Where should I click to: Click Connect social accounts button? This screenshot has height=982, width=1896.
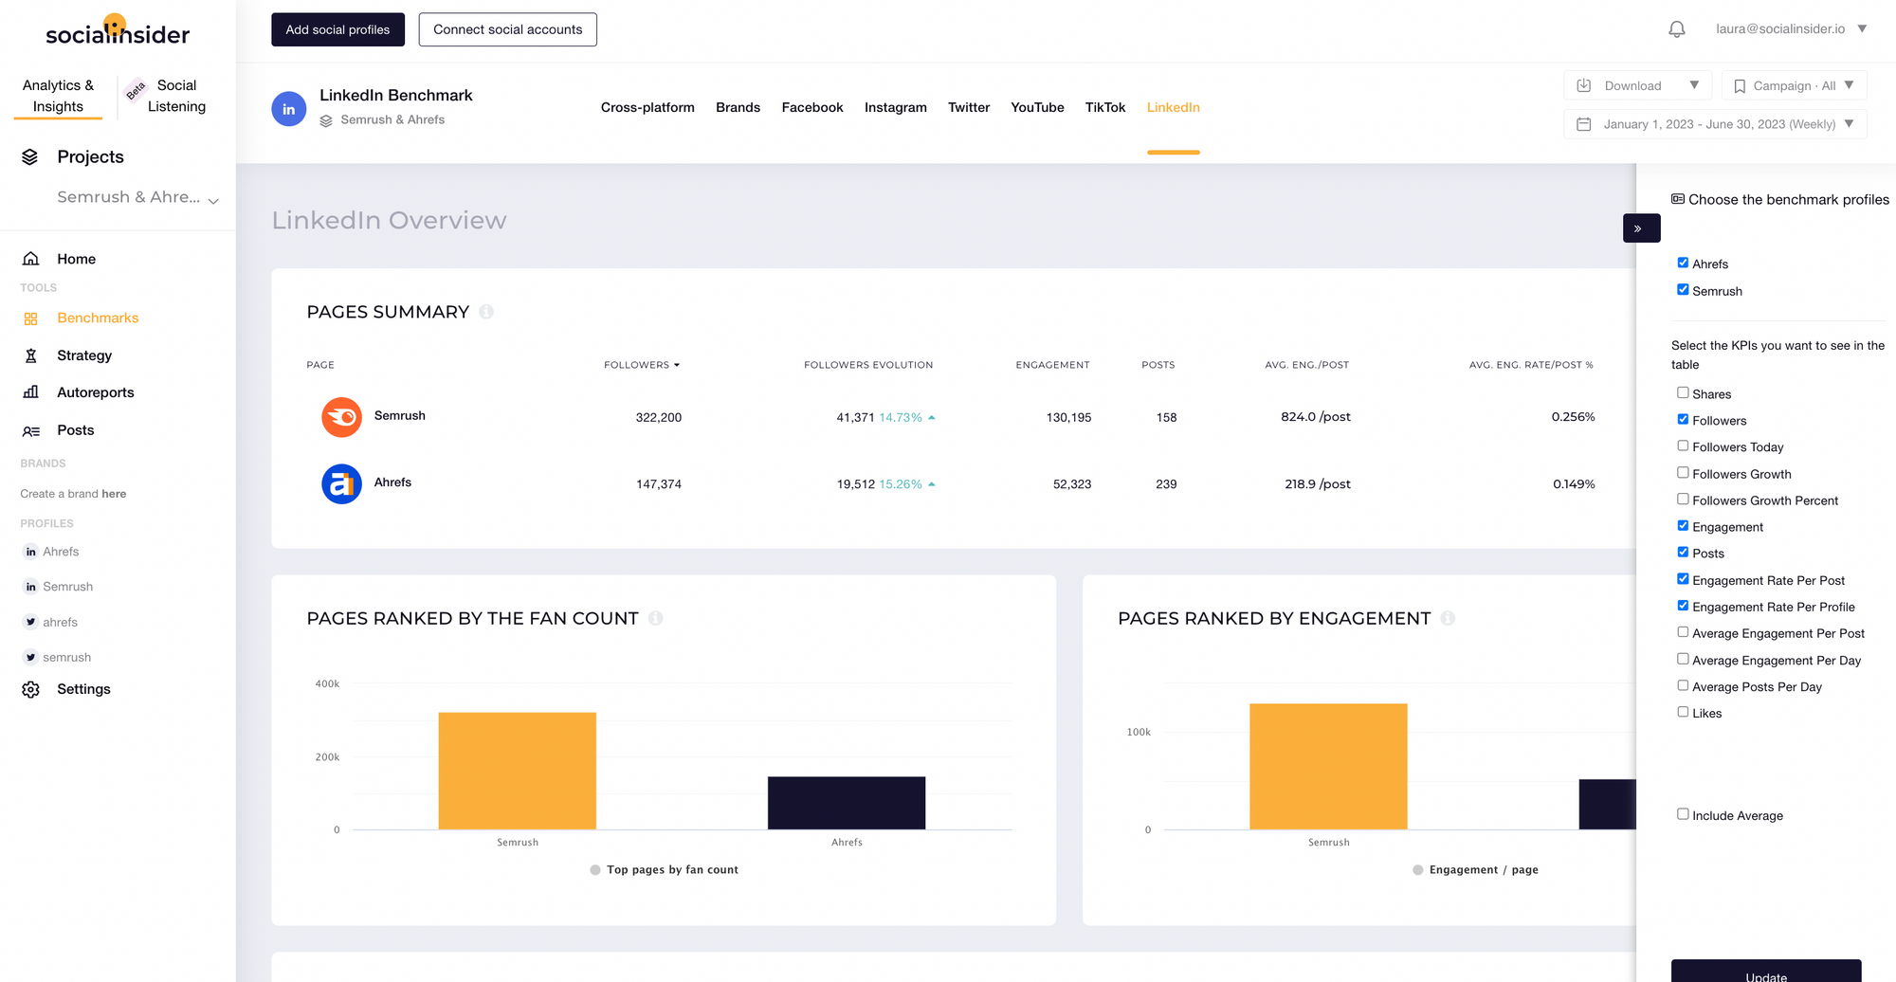[x=508, y=29]
